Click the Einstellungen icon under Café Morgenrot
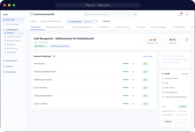 click(x=5, y=52)
